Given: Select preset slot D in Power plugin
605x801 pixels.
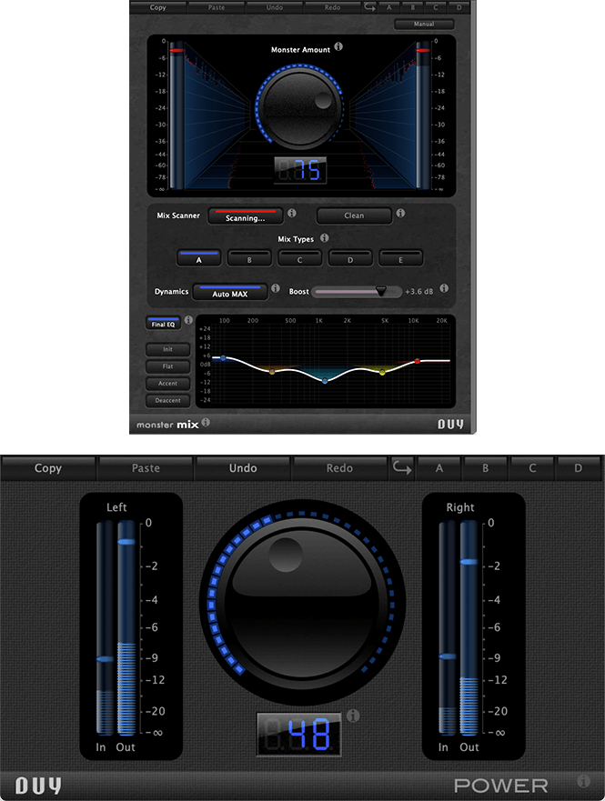Looking at the screenshot, I should coord(578,468).
